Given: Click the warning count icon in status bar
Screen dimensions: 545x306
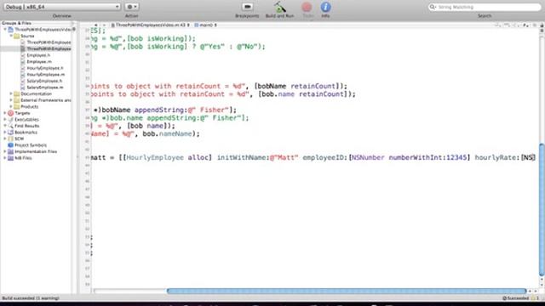Looking at the screenshot, I should point(534,298).
